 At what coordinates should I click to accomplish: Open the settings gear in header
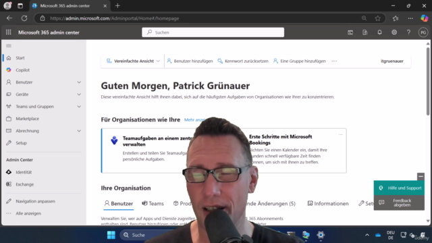point(394,32)
